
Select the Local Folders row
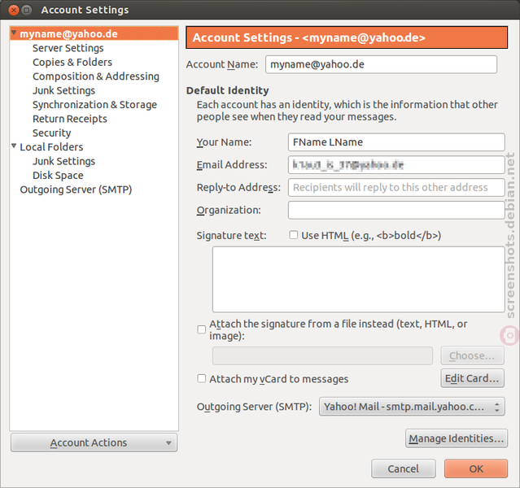(x=94, y=147)
